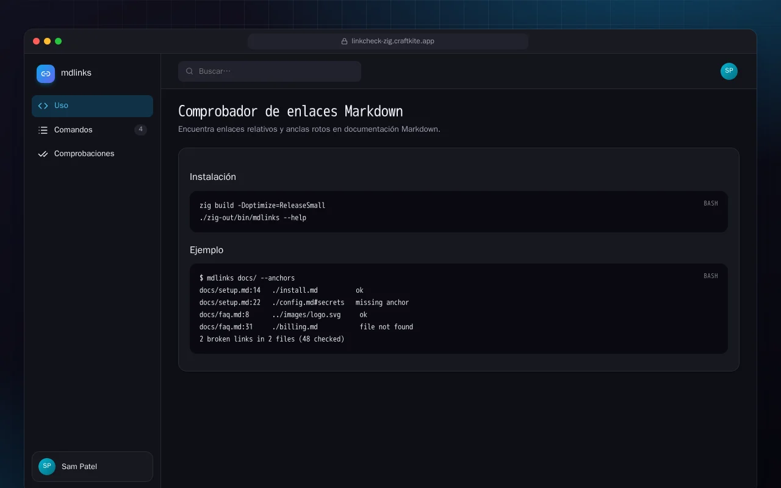Click the subtitle starting with Encuentra enlaces relativos
781x488 pixels.
pos(309,129)
